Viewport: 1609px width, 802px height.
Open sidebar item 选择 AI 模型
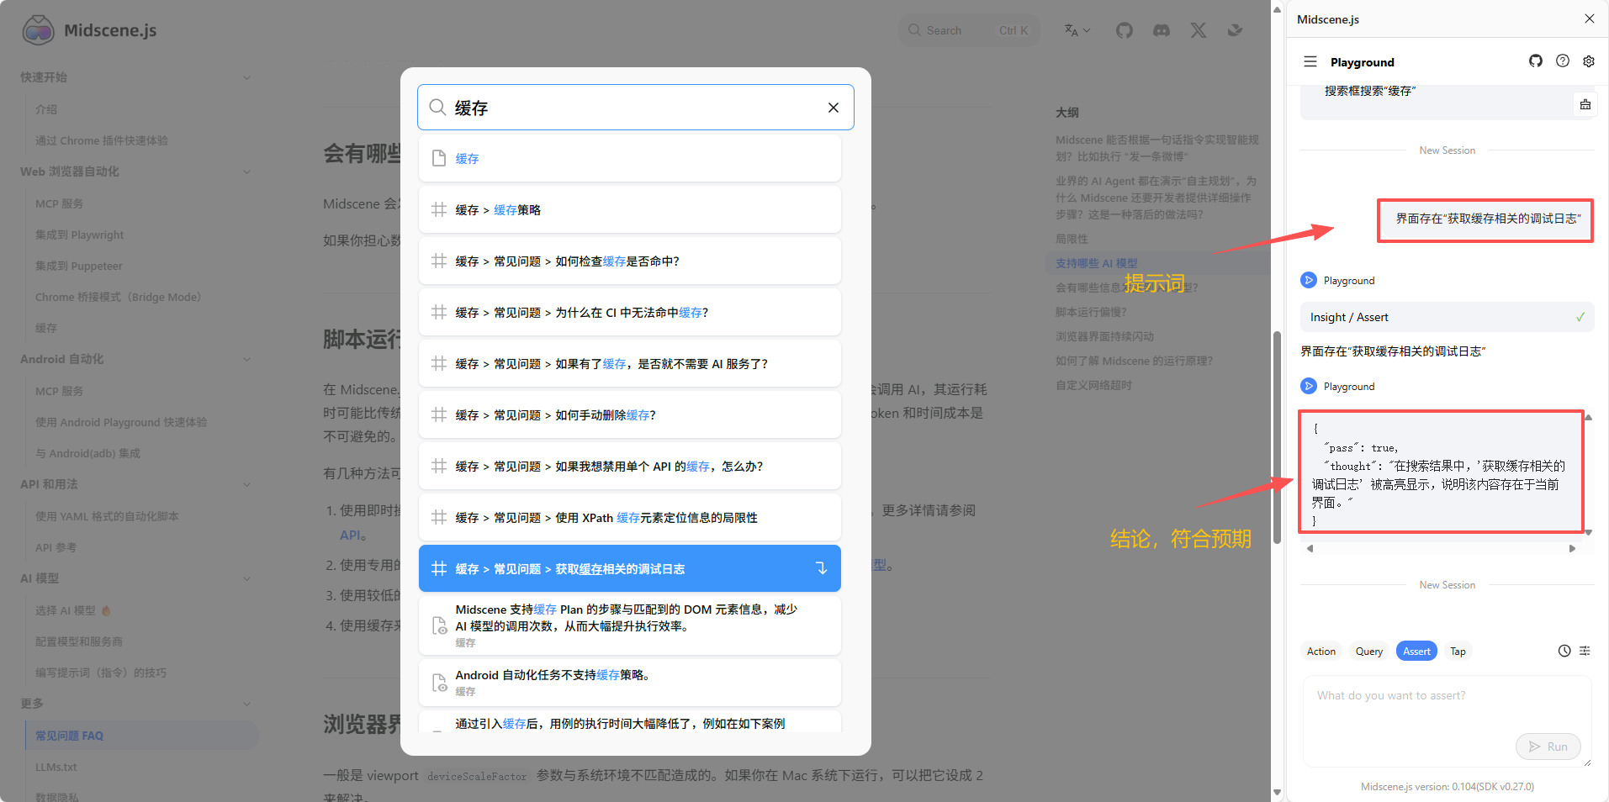tap(72, 610)
